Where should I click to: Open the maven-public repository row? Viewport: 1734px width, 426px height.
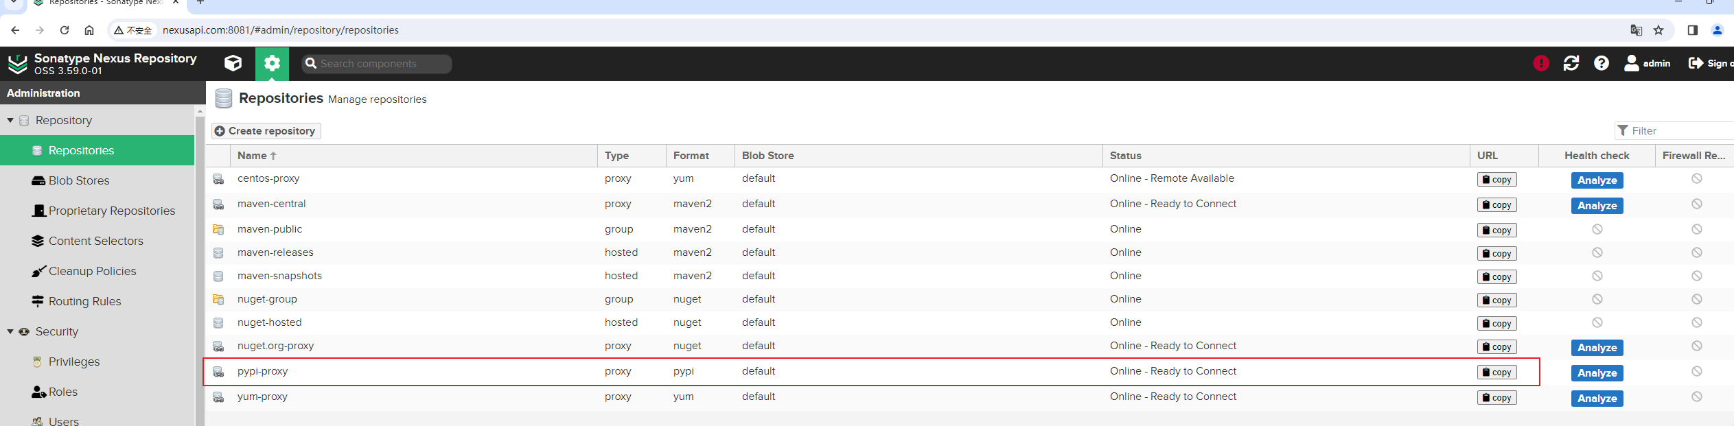coord(969,230)
